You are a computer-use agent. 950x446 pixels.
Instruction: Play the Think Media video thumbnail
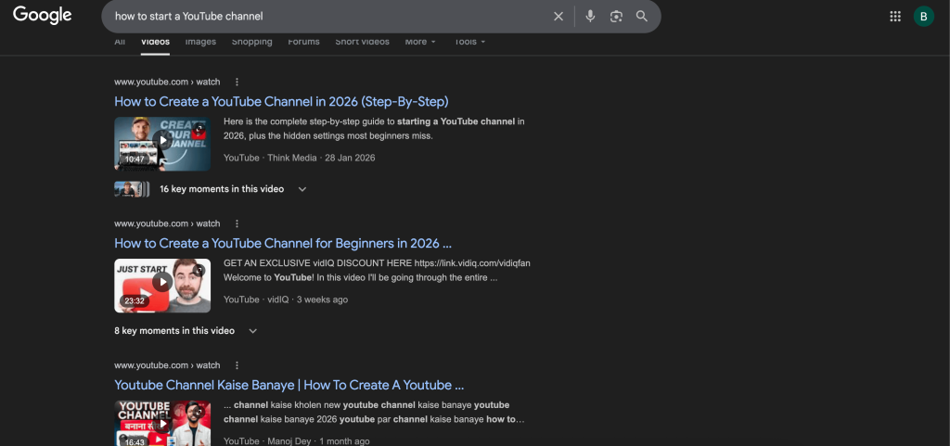pyautogui.click(x=162, y=144)
